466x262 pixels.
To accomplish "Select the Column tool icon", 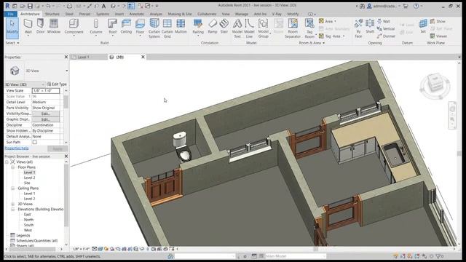I will [x=96, y=24].
